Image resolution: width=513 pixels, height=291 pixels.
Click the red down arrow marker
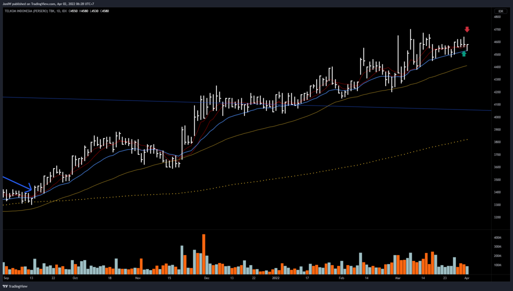(x=467, y=29)
